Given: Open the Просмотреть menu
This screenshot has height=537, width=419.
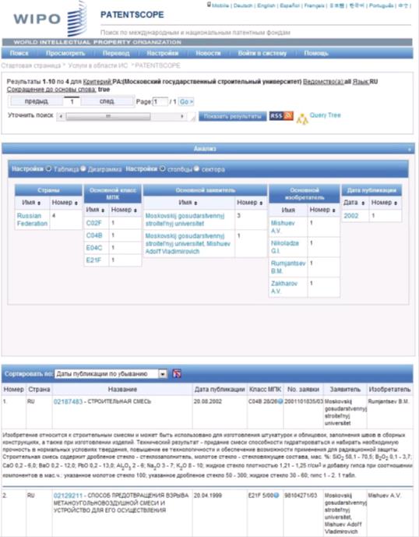Looking at the screenshot, I should pos(65,53).
